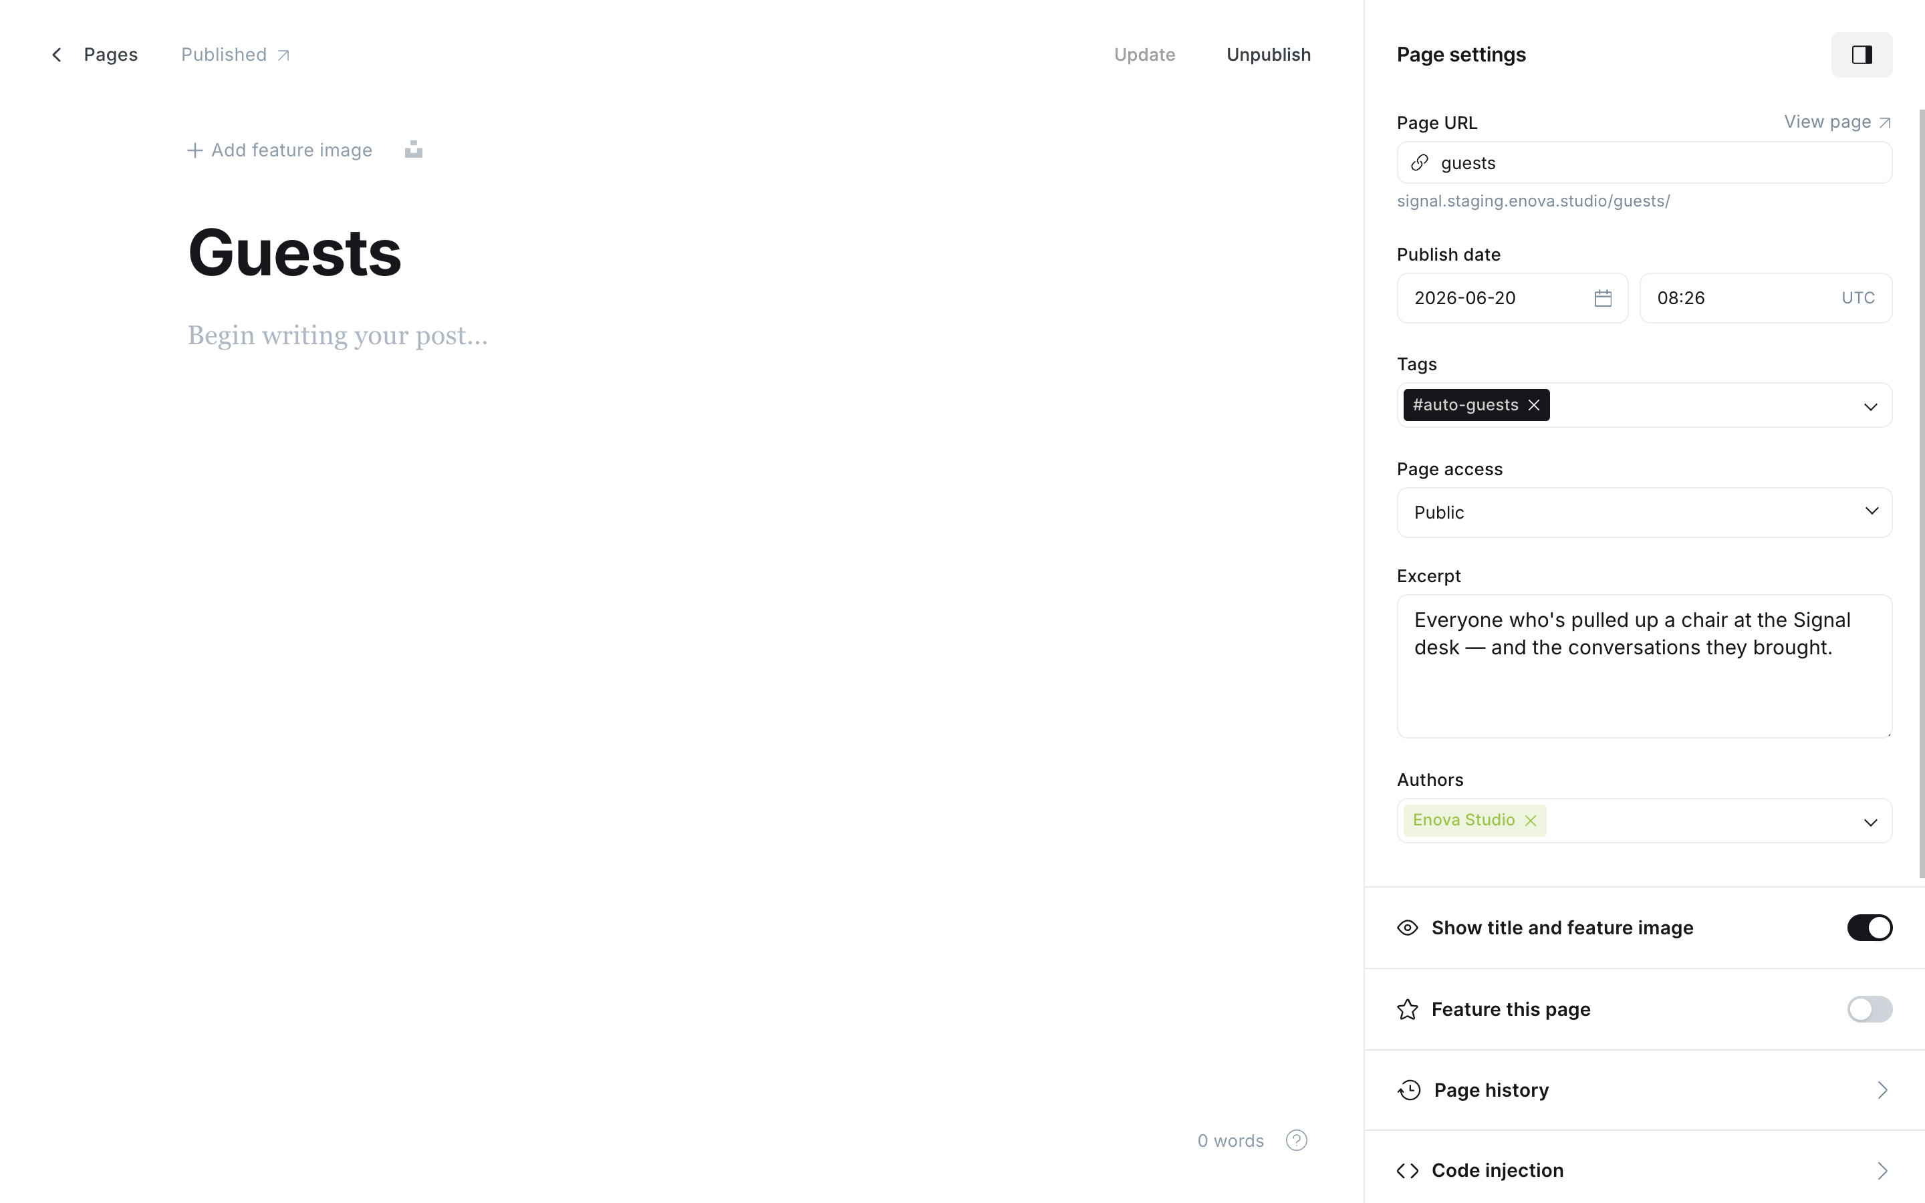Close the page settings sidebar panel icon
Viewport: 1925px width, 1203px height.
[x=1862, y=54]
